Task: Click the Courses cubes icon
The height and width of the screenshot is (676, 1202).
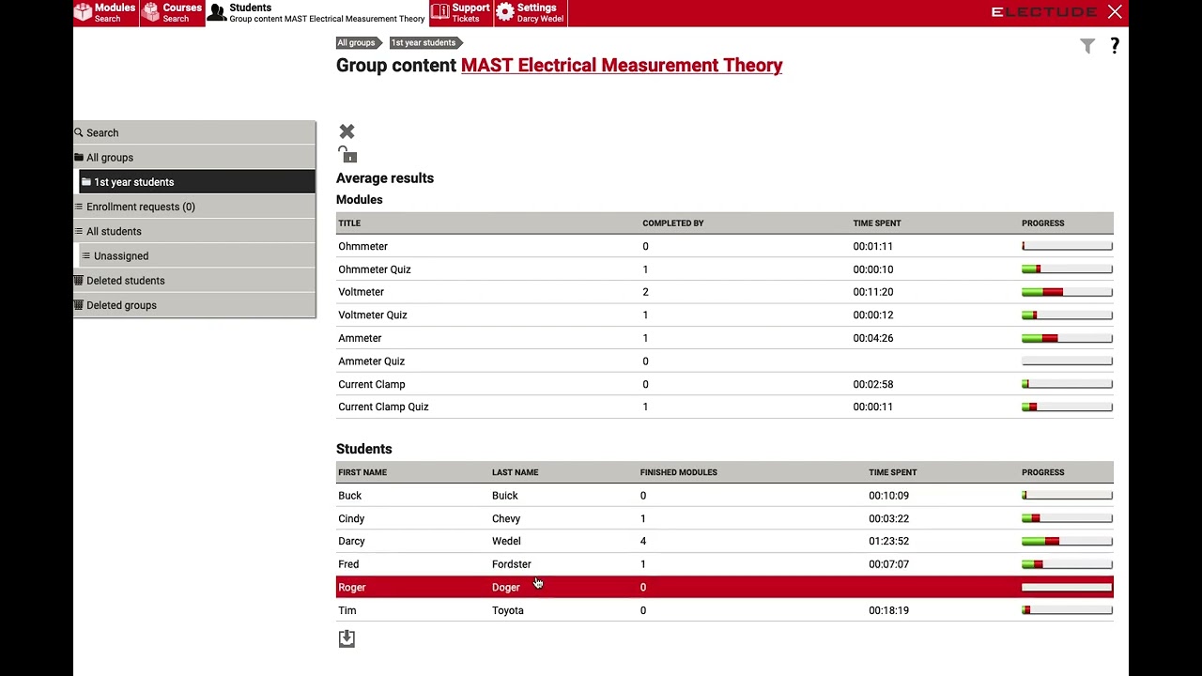Action: 150,12
